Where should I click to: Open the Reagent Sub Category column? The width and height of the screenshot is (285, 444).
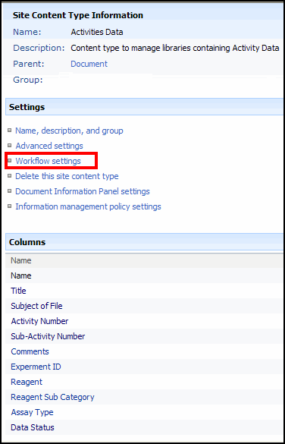52,397
